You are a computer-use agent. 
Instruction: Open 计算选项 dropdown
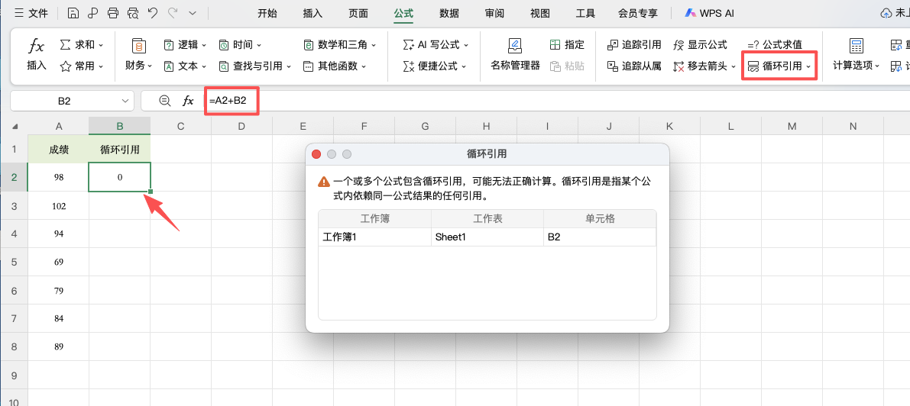click(856, 55)
